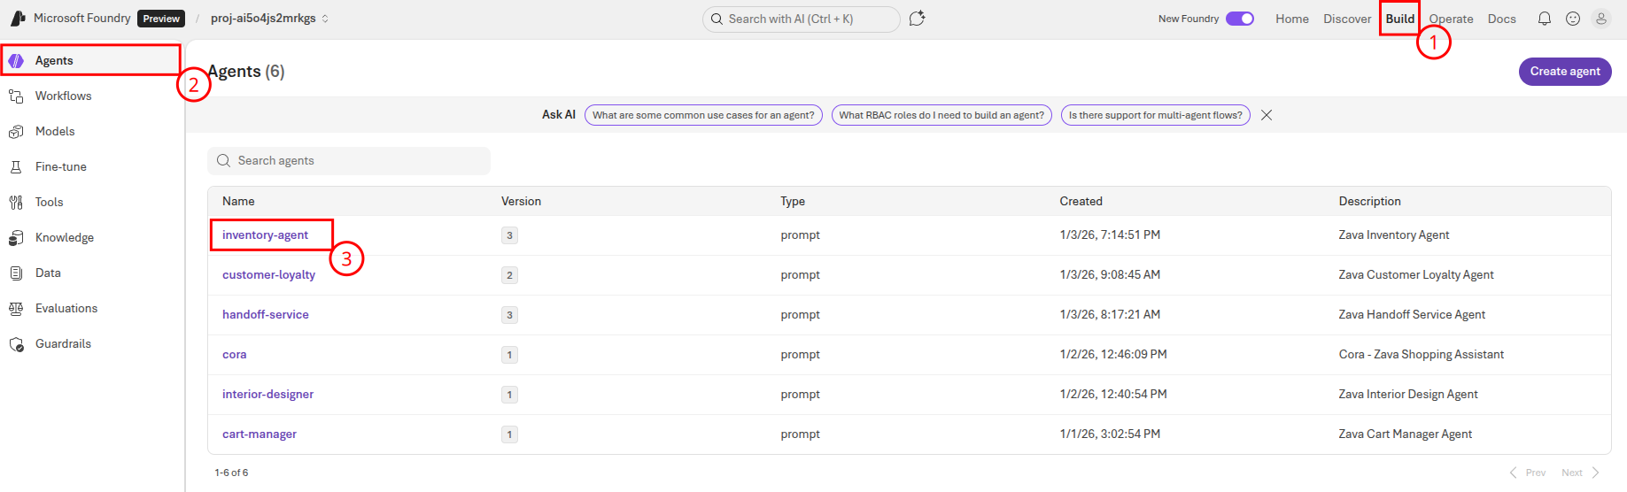Click the Create agent button

pyautogui.click(x=1565, y=72)
